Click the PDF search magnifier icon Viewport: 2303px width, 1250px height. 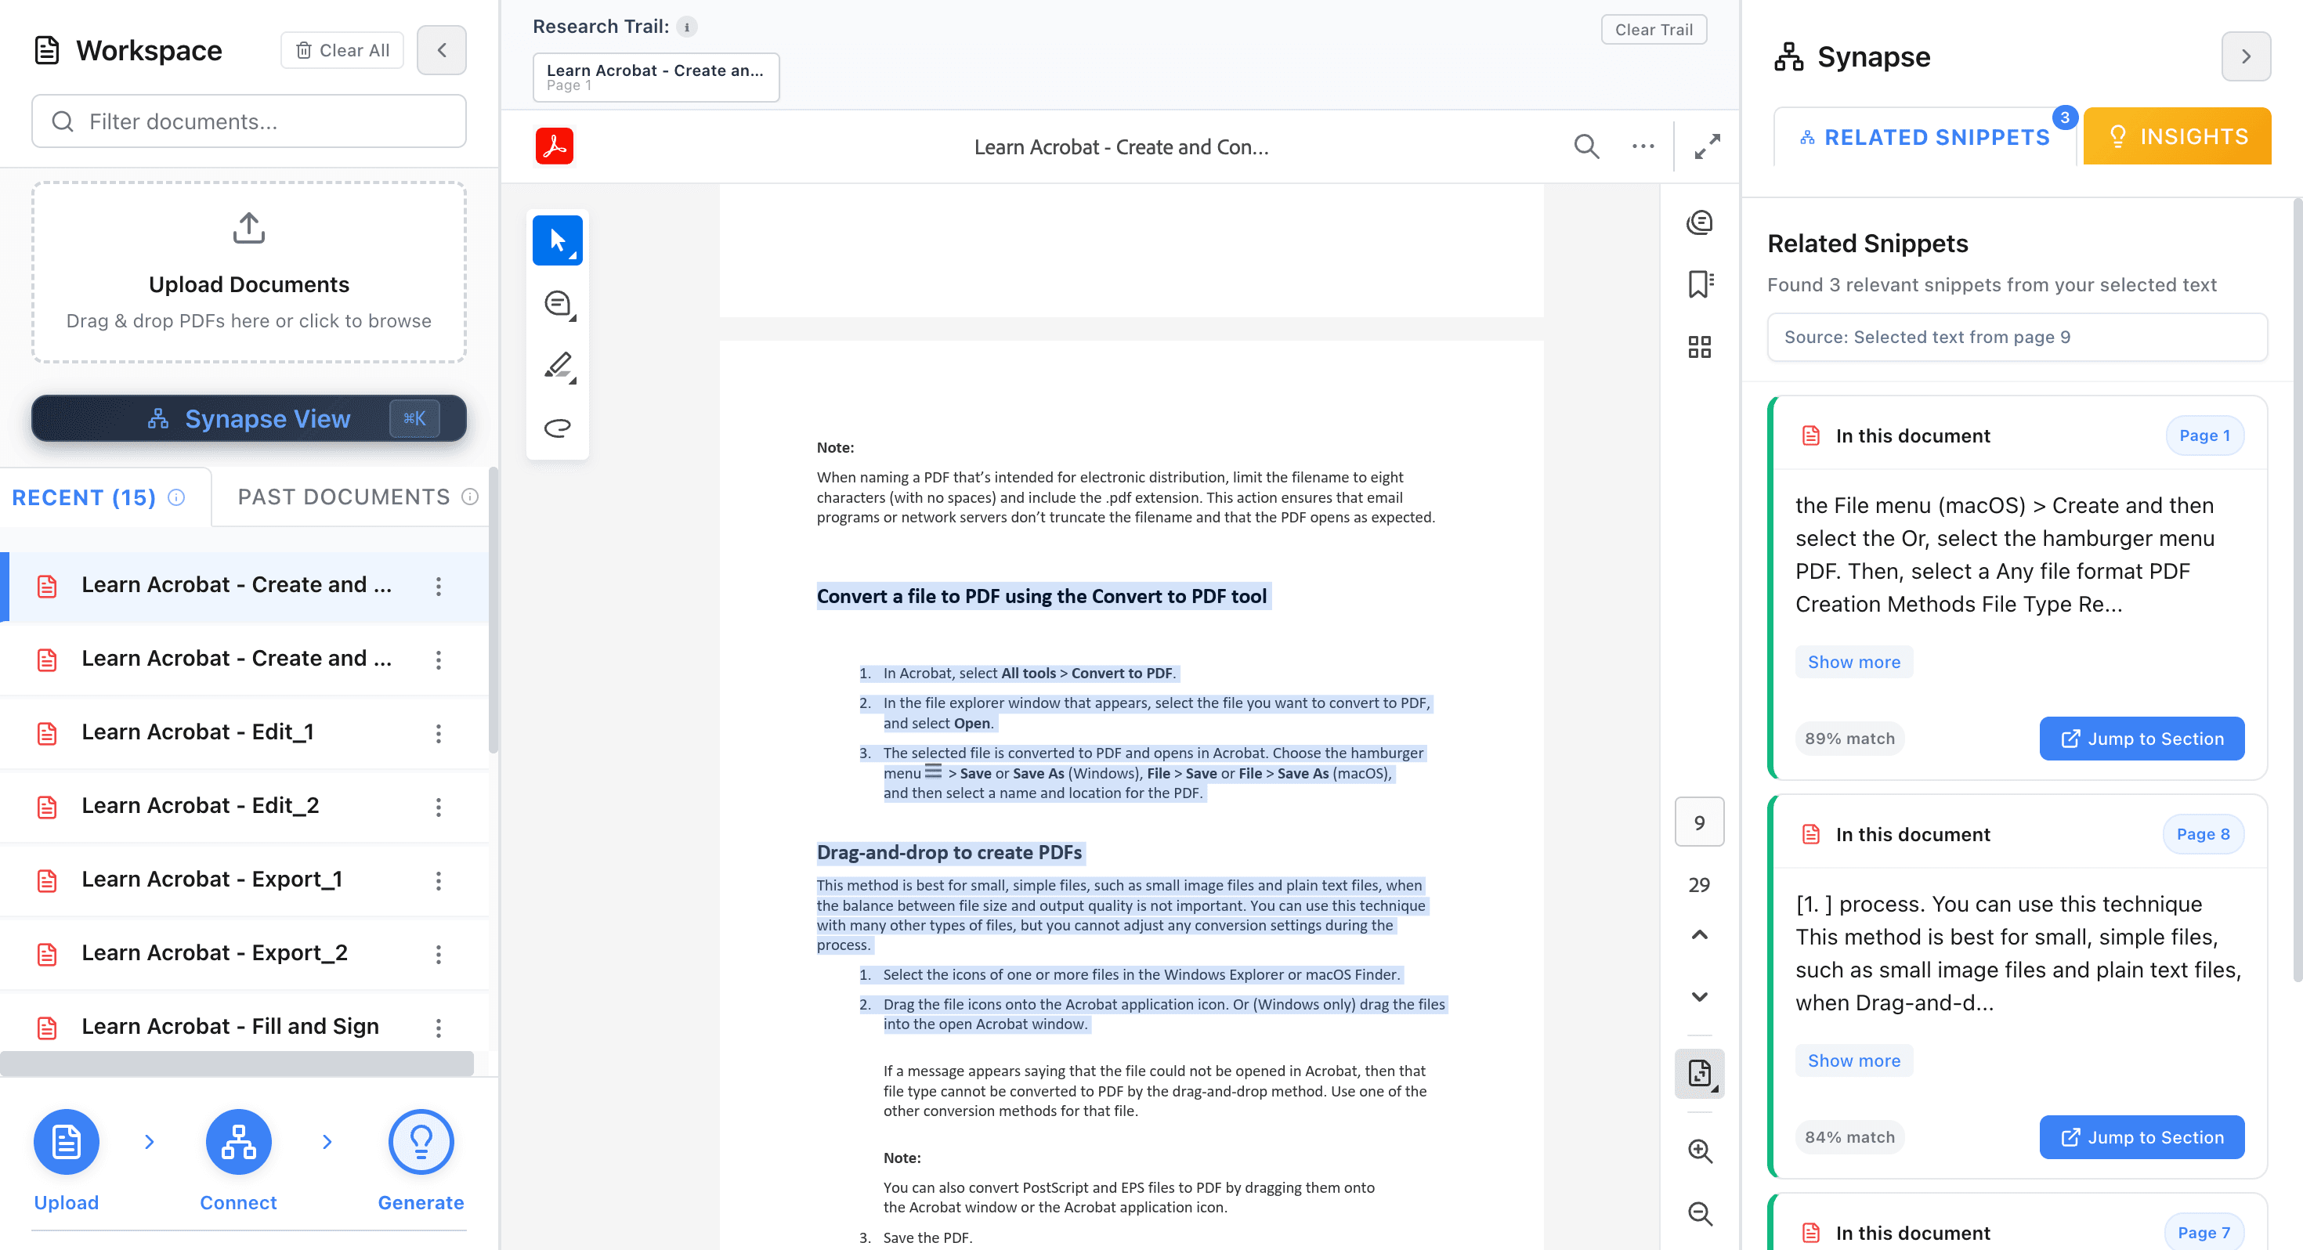[1587, 146]
